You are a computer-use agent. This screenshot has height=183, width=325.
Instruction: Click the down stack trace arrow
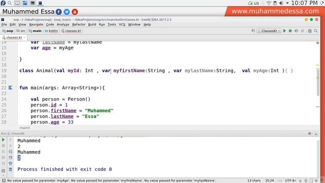tap(11, 146)
